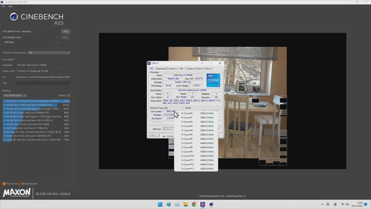Switch to the Mainboard tab in CPU-Z
This screenshot has width=371, height=209.
click(161, 69)
